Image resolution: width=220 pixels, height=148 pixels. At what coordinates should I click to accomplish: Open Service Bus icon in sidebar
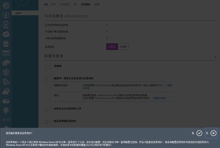click(6, 82)
